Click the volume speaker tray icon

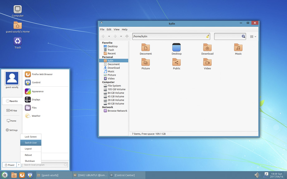click(257, 175)
